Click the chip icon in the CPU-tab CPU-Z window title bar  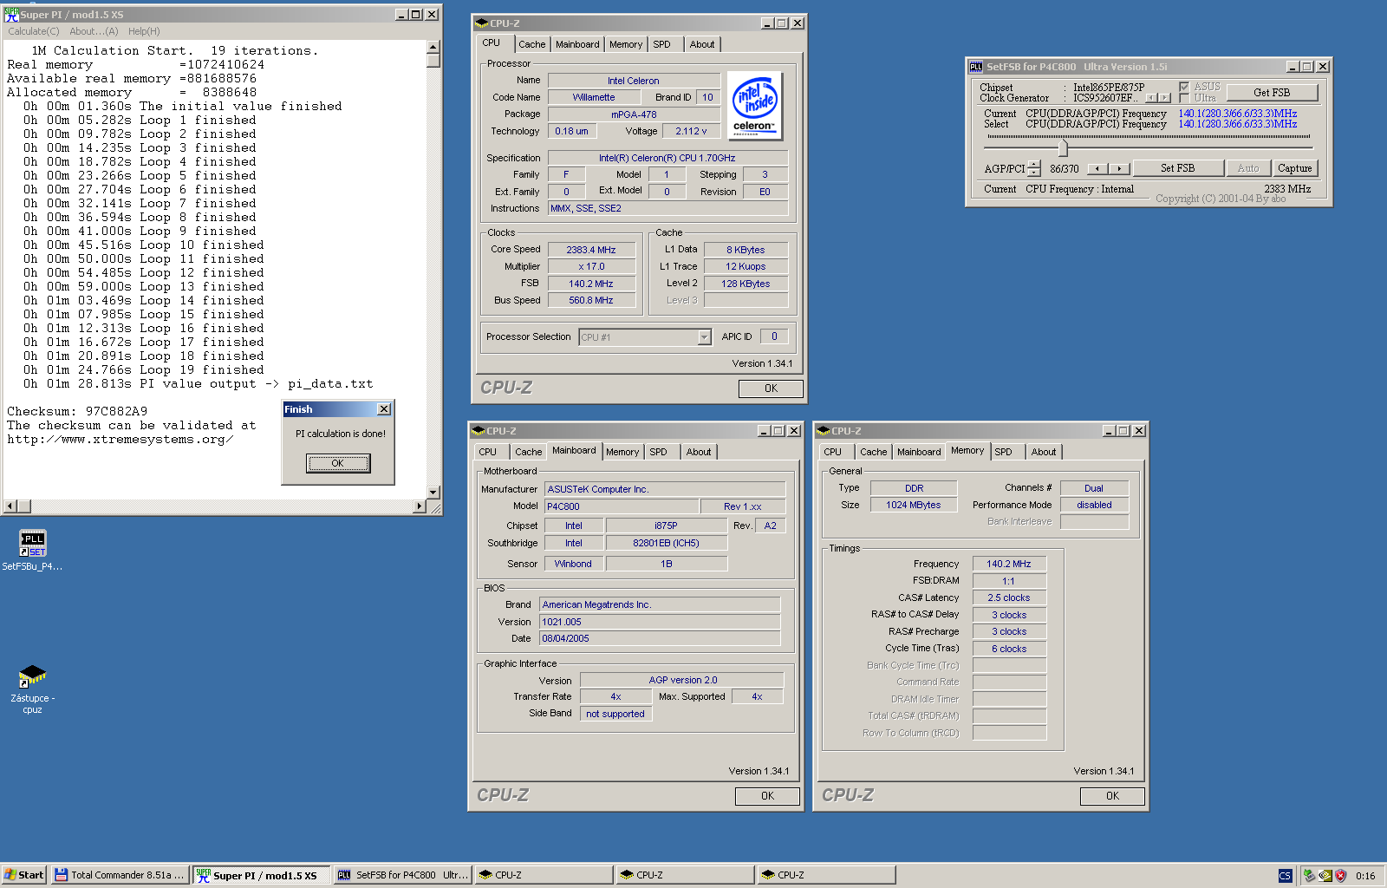point(482,23)
